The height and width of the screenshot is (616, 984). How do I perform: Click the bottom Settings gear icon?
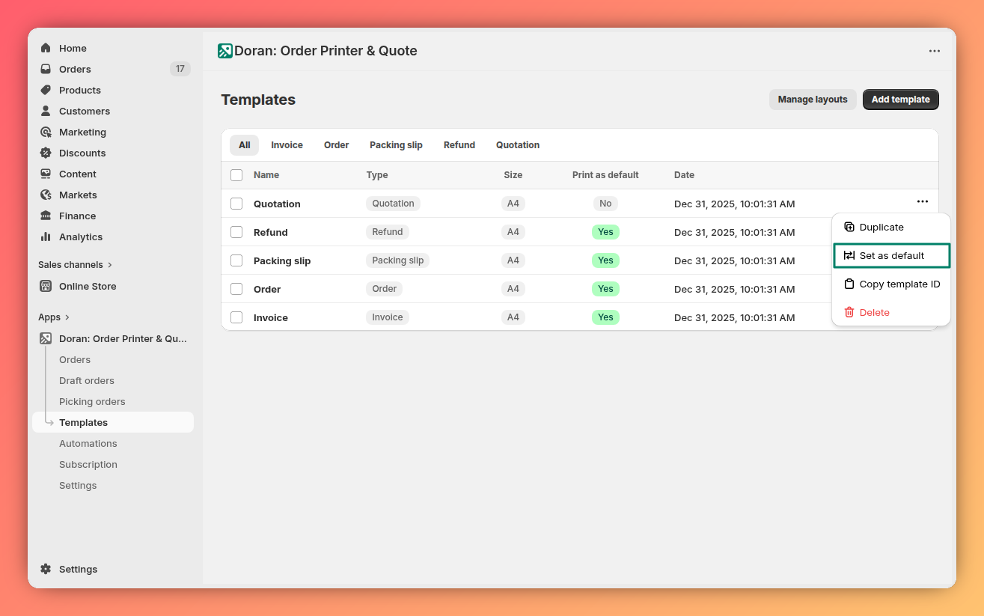(46, 569)
